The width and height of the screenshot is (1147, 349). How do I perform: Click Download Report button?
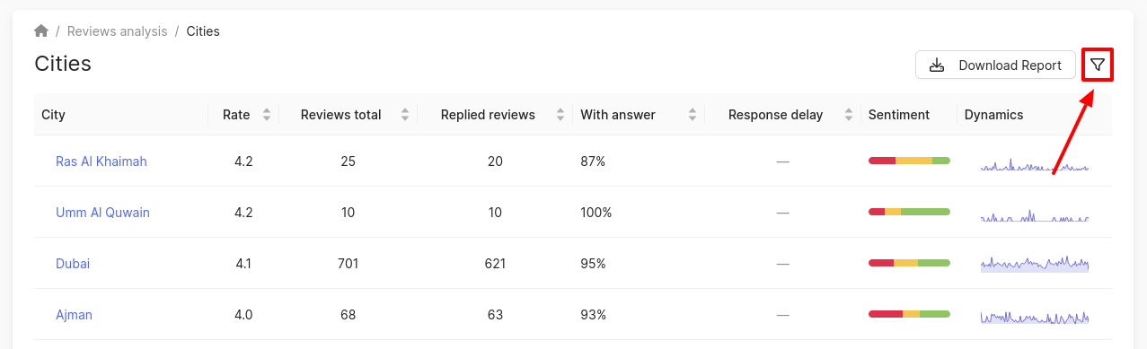coord(995,65)
